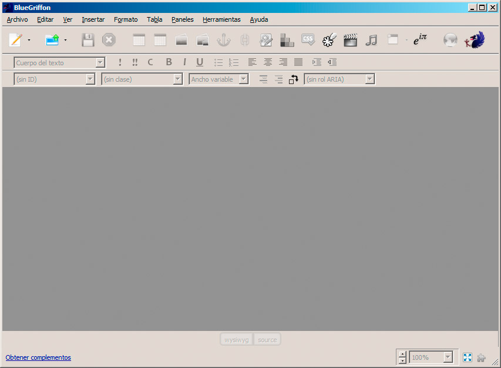Open the Editar menu
Image resolution: width=501 pixels, height=368 pixels.
coord(45,19)
